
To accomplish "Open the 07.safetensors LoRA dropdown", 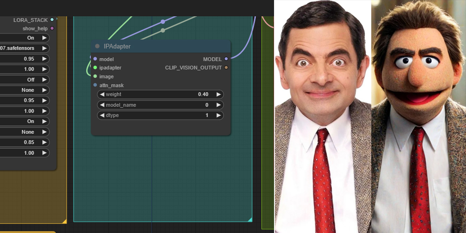I will coord(25,48).
